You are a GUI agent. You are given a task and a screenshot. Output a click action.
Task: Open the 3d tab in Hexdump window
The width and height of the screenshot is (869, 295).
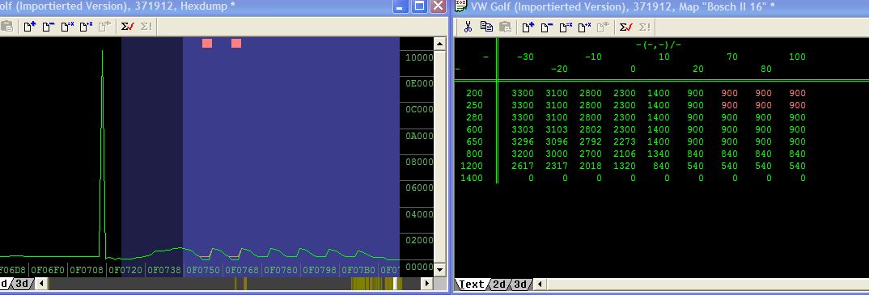click(21, 284)
